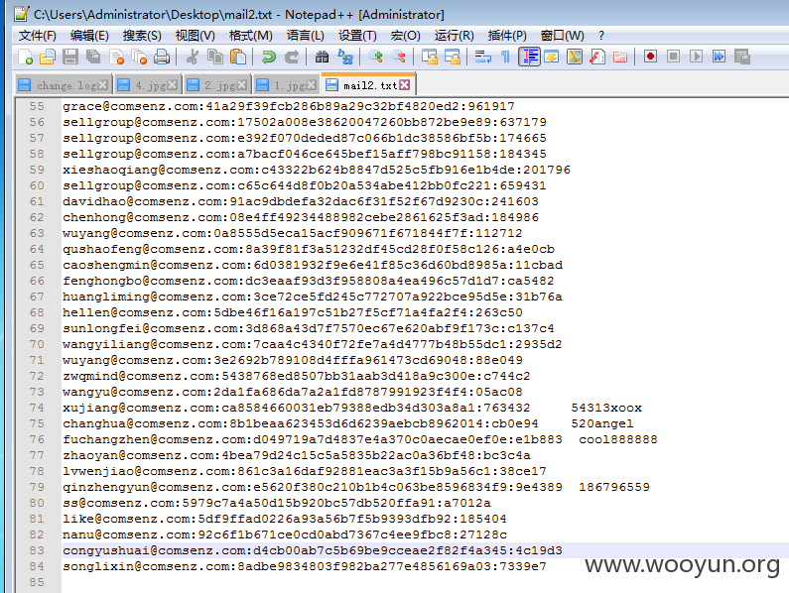
Task: Click the Function List icon
Action: [x=597, y=57]
